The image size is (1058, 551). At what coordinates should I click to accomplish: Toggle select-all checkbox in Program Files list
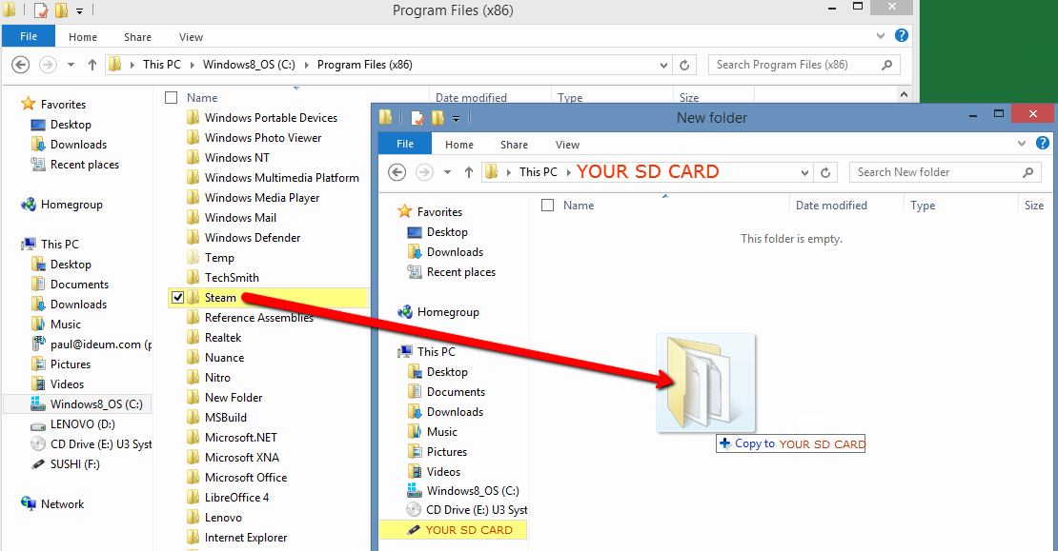pos(172,98)
